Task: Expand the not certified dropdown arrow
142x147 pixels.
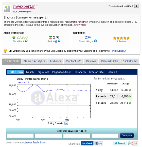Action: point(136,6)
